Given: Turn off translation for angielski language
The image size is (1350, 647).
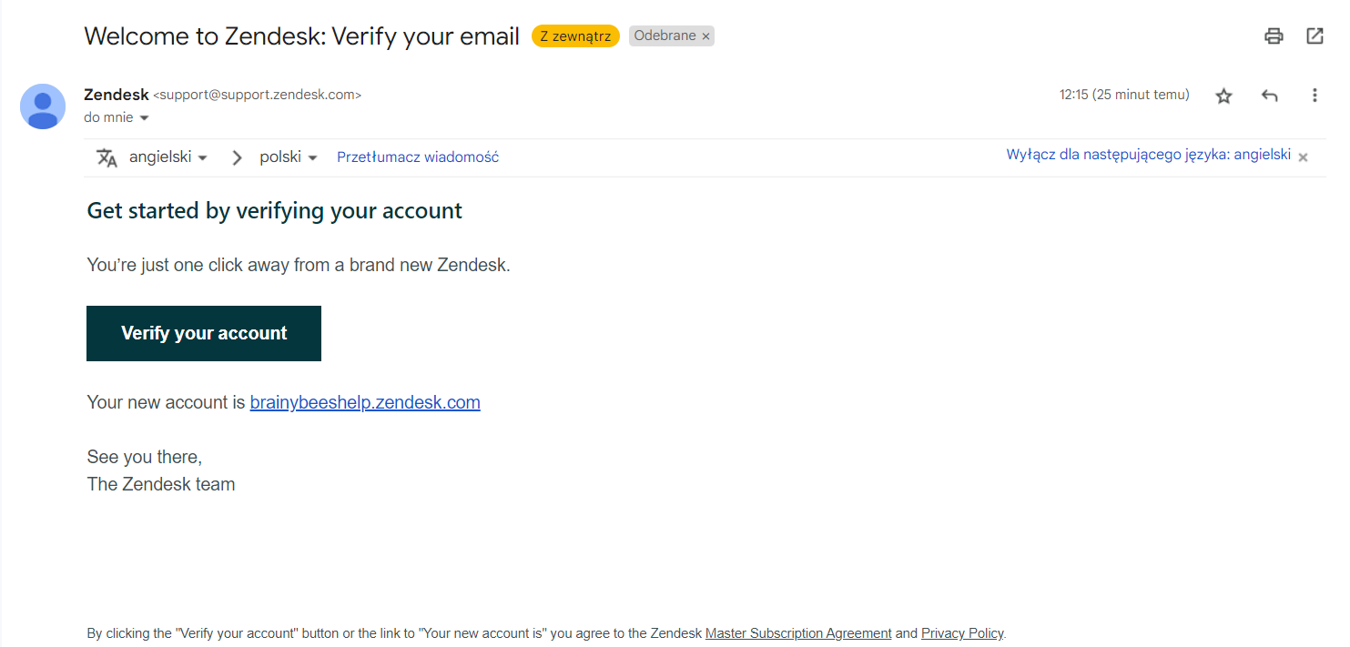Looking at the screenshot, I should point(1148,155).
